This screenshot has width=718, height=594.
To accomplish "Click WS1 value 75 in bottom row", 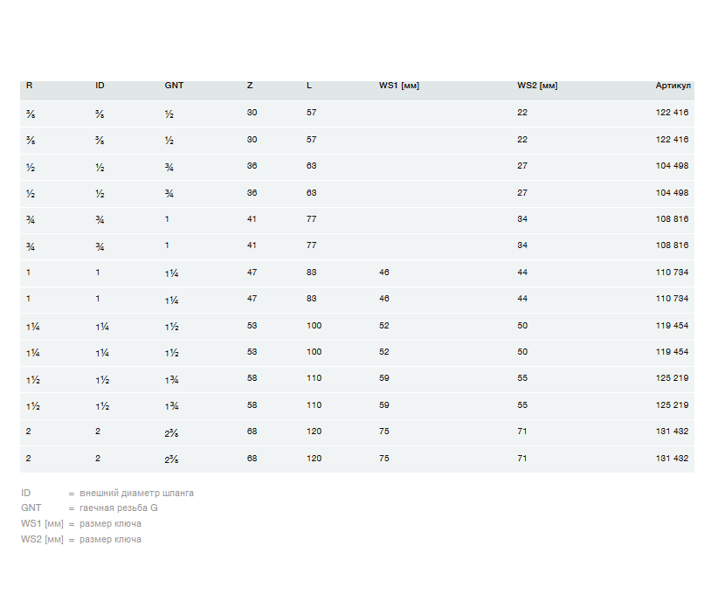I will click(x=384, y=459).
